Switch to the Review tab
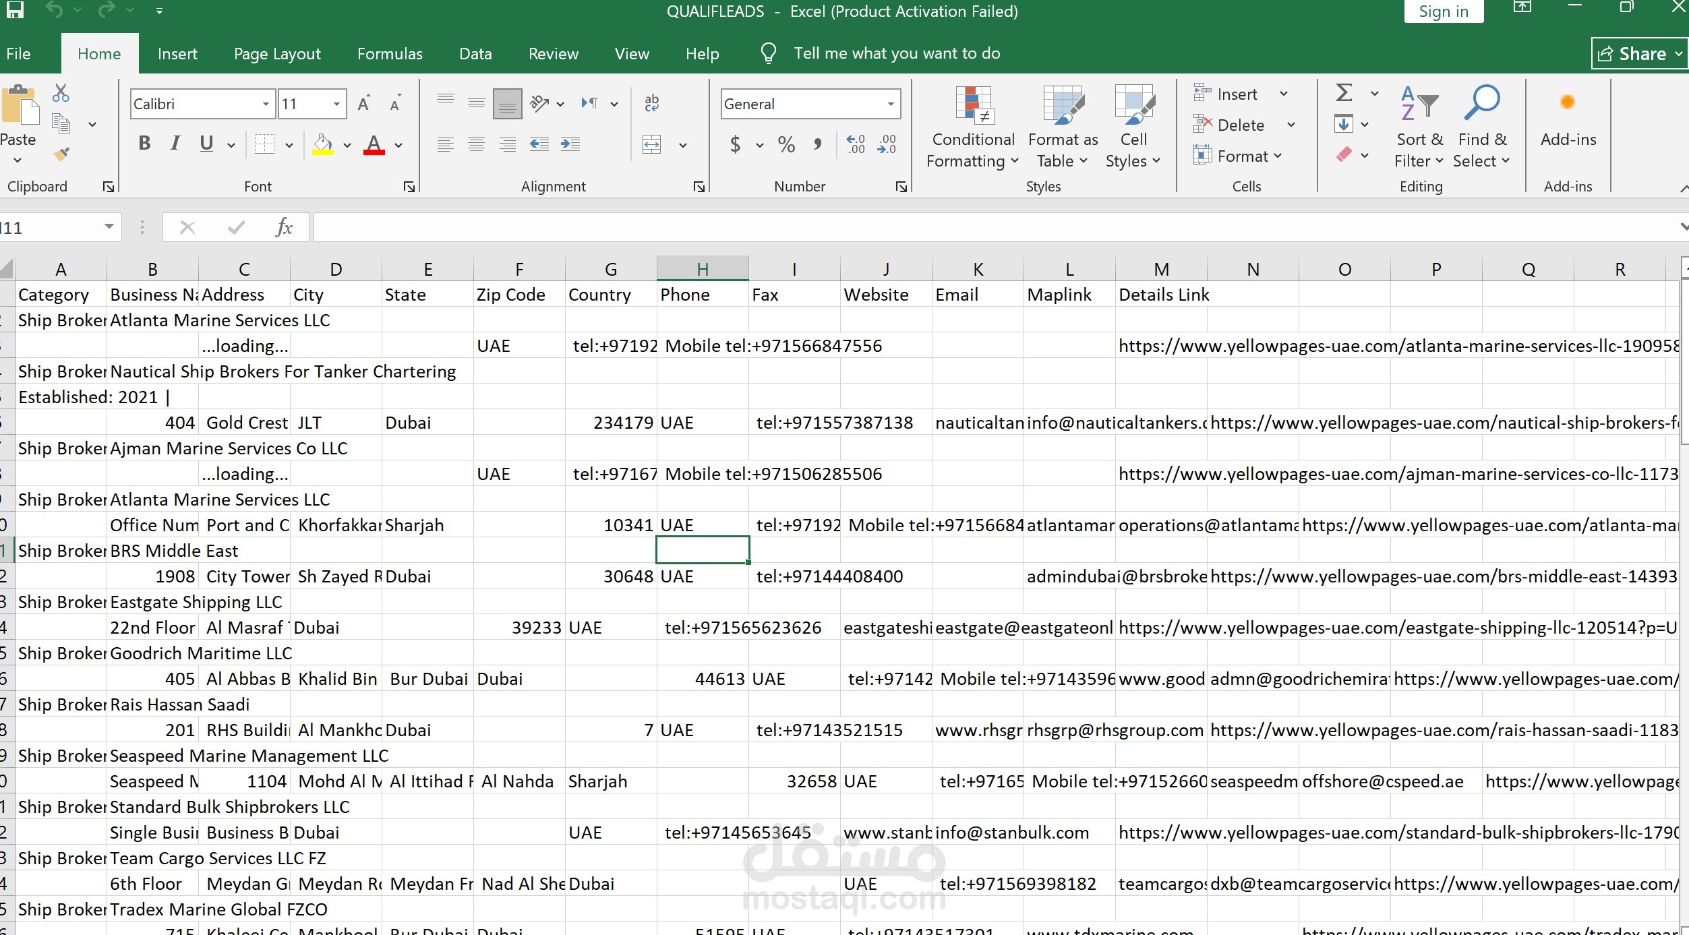Screen dimensions: 1689x935 tap(553, 53)
